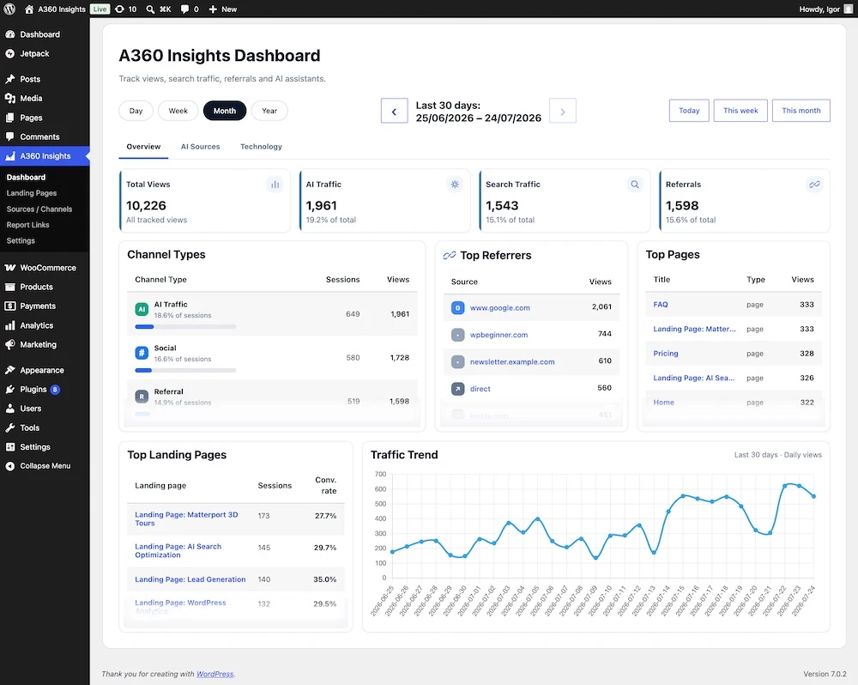Viewport: 858px width, 685px height.
Task: Click the This week button
Action: (x=740, y=111)
